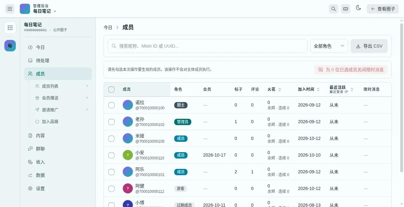Click 关闭限时消息 bulk action button

tap(351, 70)
